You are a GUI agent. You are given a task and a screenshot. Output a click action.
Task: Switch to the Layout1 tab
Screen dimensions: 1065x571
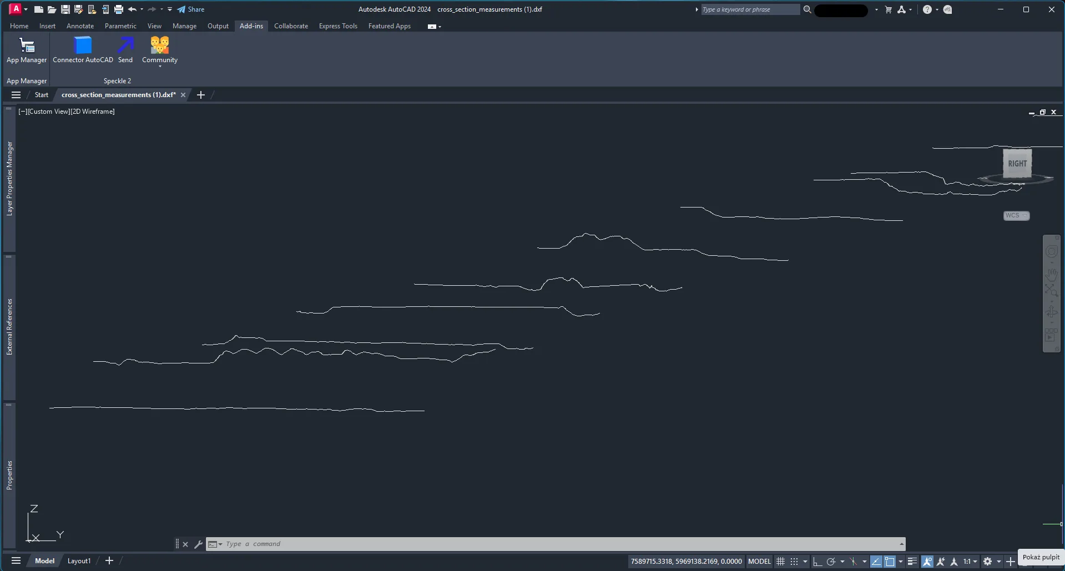click(79, 561)
